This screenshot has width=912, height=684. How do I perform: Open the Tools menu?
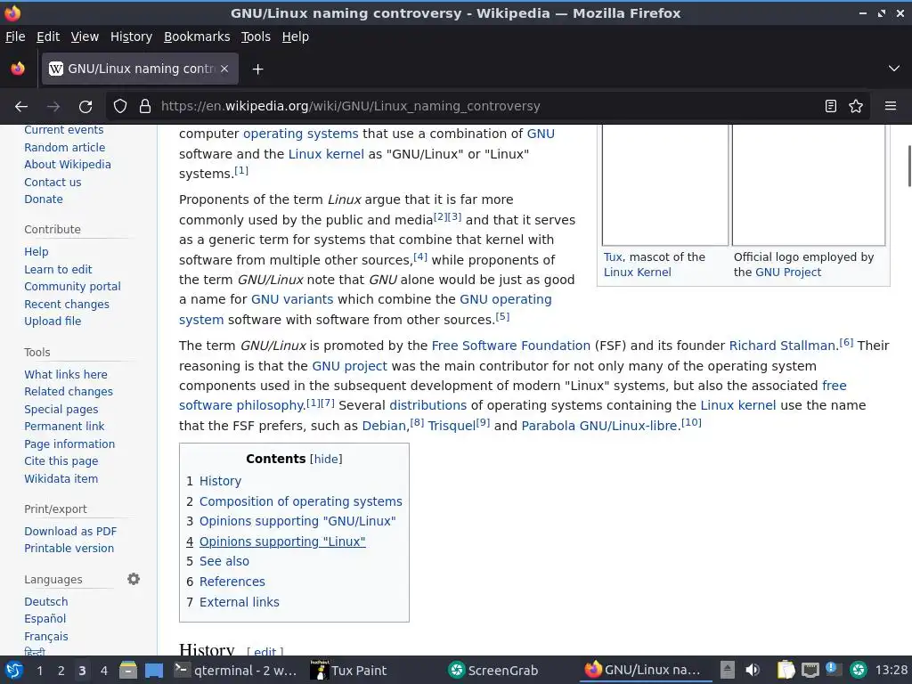pos(256,37)
